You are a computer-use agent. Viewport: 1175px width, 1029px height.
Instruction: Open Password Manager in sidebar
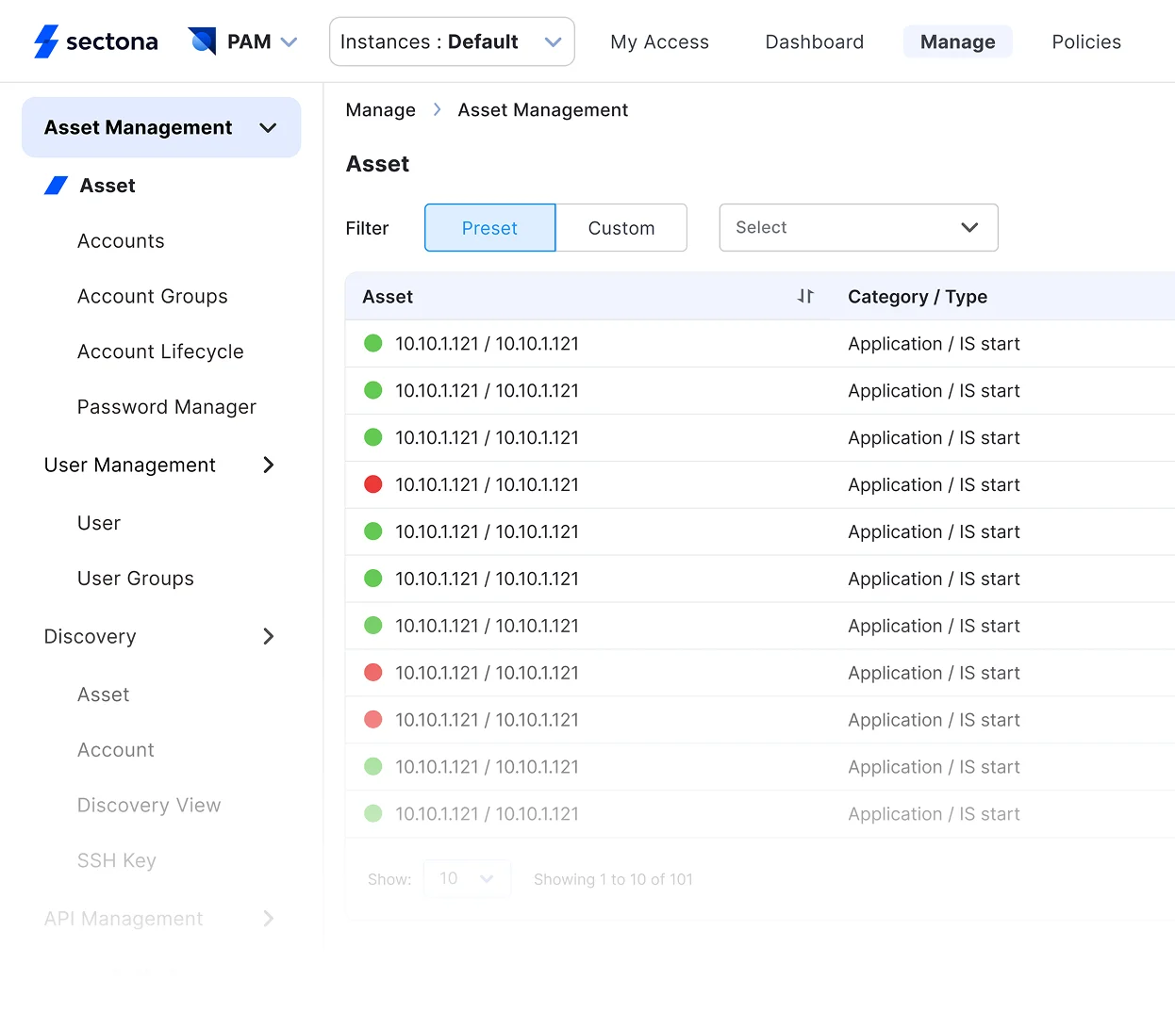tap(167, 407)
